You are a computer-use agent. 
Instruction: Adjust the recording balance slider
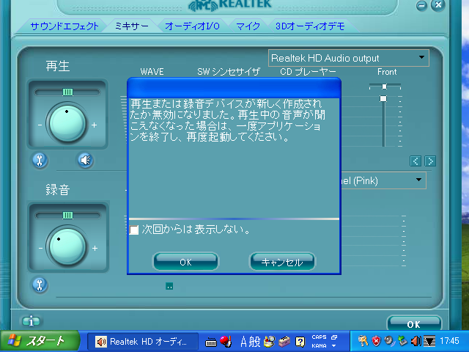pyautogui.click(x=67, y=215)
